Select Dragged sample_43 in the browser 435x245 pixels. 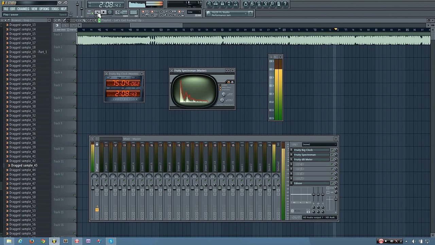point(24,165)
